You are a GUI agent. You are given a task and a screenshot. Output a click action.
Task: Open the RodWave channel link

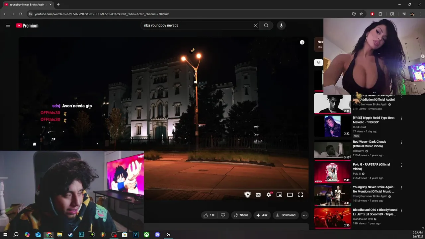[359, 151]
